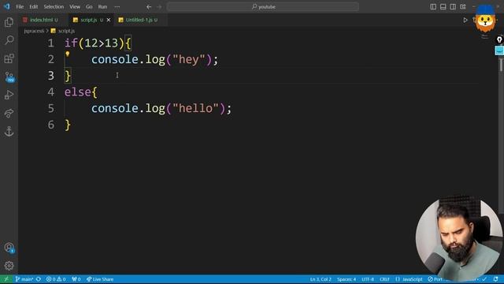Open the File menu

point(20,7)
